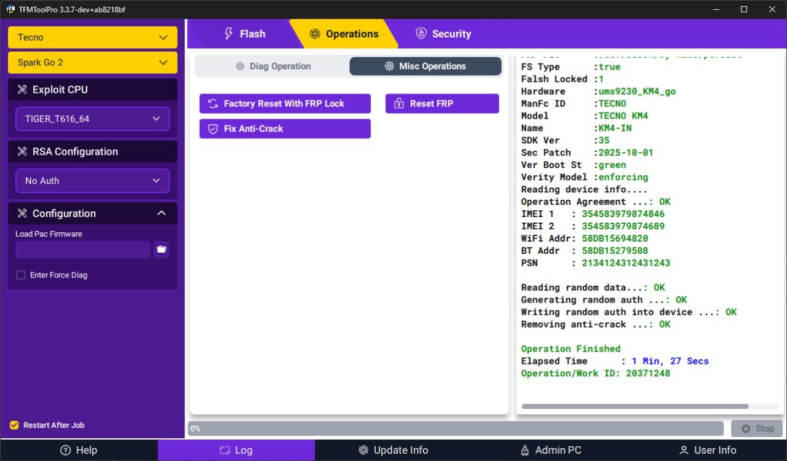Click the Operation Finished log line
787x461 pixels.
point(571,349)
